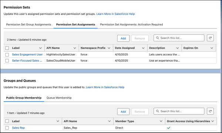Click the search magnifier in Permission Sets search
This screenshot has height=133, width=222.
[x=158, y=38]
